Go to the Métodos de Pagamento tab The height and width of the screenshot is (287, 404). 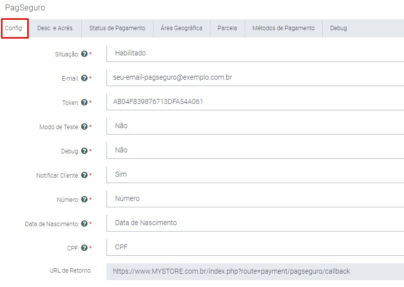283,28
